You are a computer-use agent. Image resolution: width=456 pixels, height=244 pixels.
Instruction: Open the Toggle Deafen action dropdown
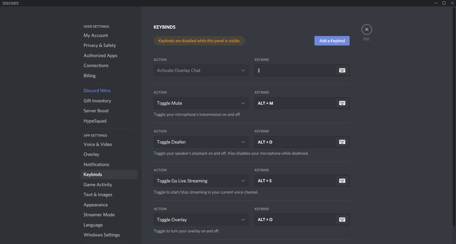tap(201, 142)
